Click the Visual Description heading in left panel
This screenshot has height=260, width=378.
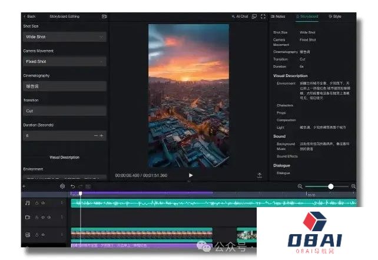[x=64, y=157]
